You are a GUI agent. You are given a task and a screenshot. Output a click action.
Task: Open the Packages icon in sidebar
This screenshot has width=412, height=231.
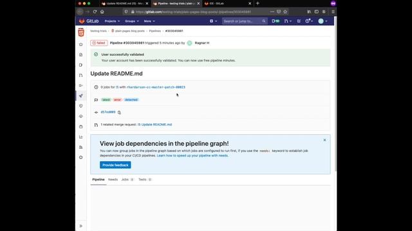(80, 126)
